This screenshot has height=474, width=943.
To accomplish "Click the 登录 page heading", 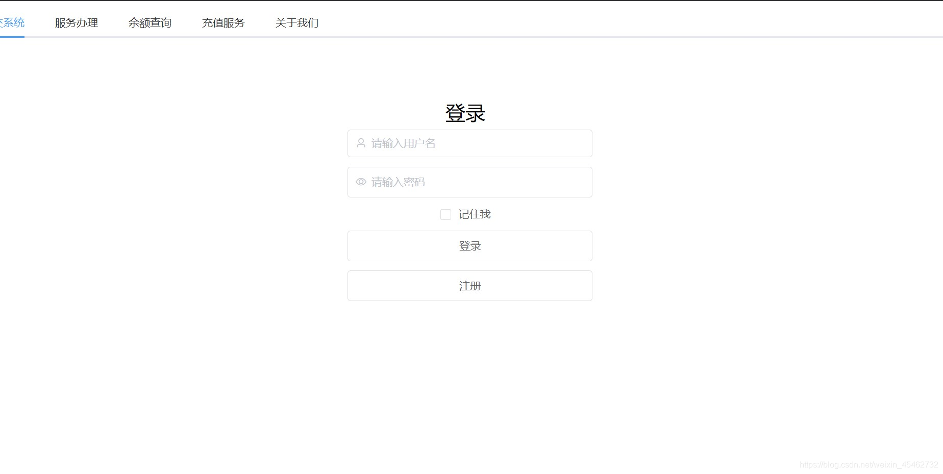I will (x=466, y=113).
